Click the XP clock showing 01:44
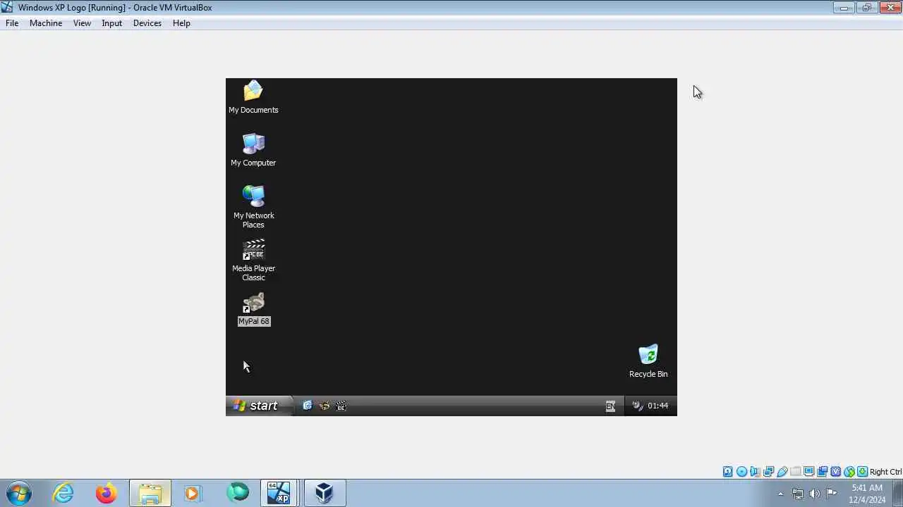The height and width of the screenshot is (507, 903). tap(657, 406)
